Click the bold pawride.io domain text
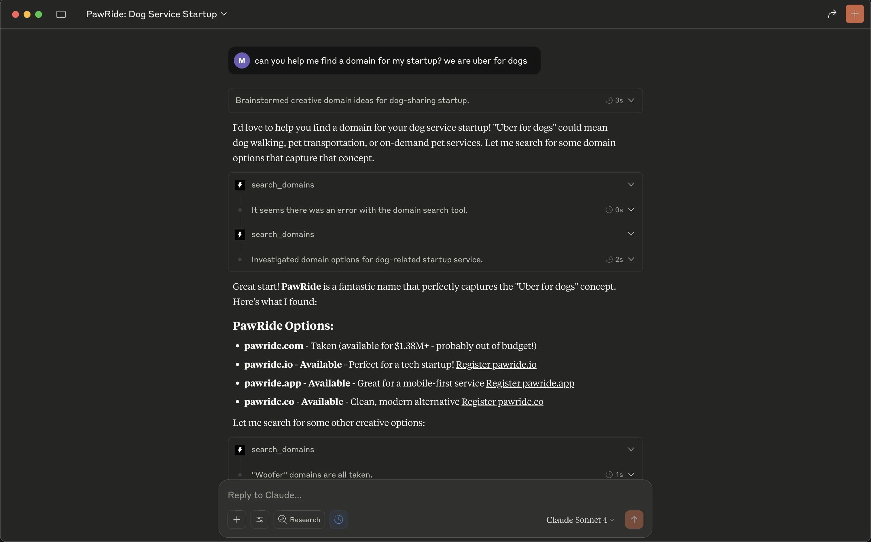 tap(268, 365)
